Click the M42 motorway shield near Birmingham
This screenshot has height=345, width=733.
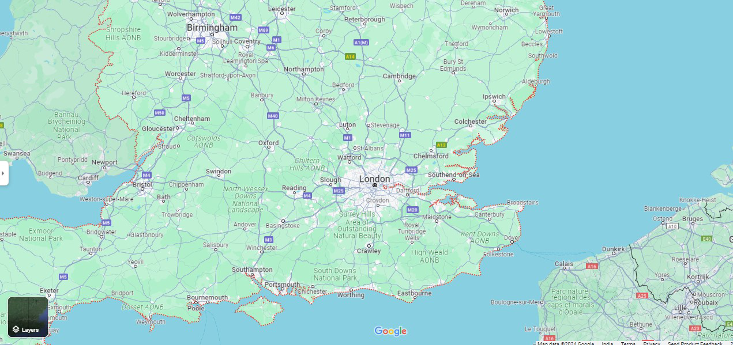coord(235,18)
